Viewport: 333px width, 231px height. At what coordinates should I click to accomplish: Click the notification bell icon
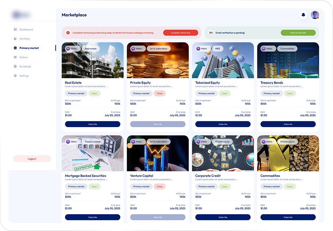point(304,15)
